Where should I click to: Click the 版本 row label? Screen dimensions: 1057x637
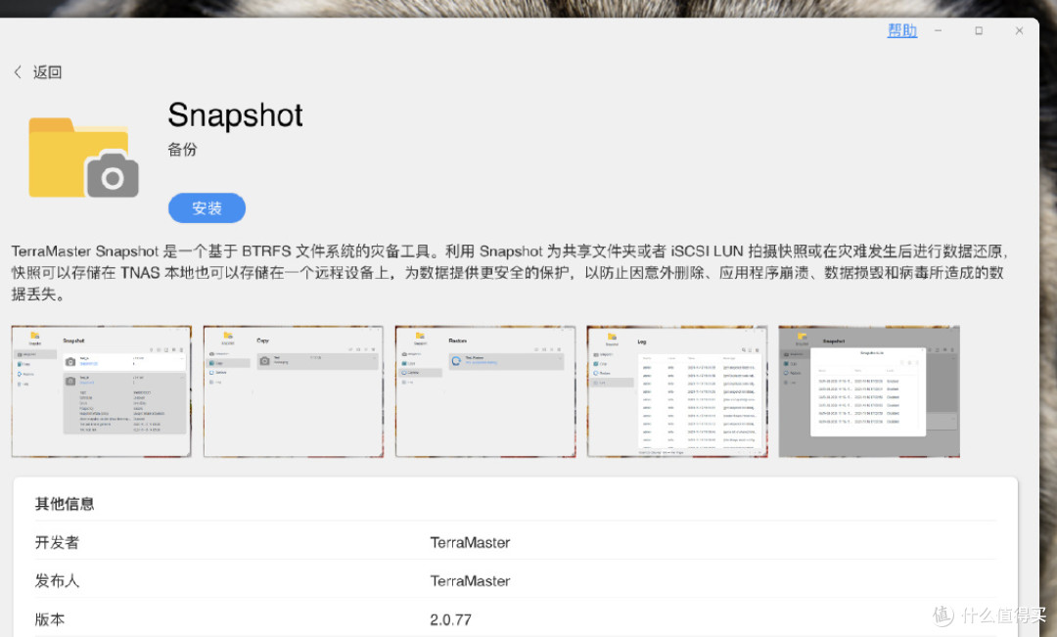tap(50, 619)
